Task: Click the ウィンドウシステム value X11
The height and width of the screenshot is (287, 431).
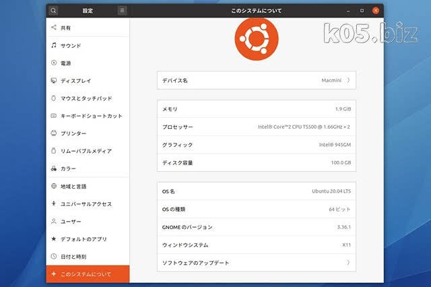Action: tap(346, 245)
